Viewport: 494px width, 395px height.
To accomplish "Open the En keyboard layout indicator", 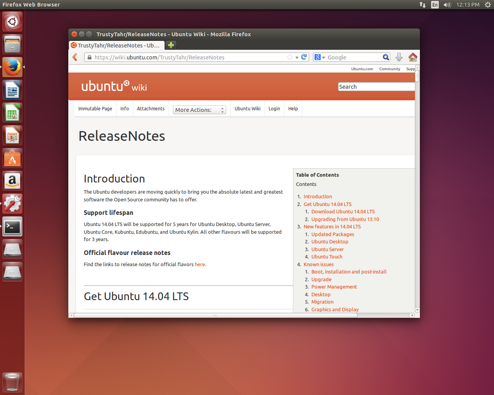I will coord(435,5).
